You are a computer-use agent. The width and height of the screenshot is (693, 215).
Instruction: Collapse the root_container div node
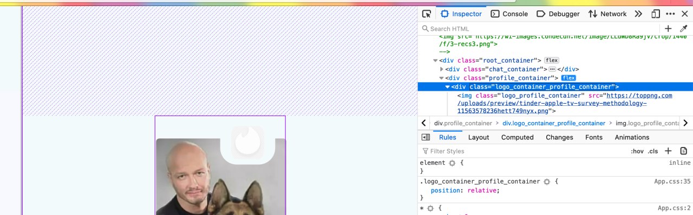(x=435, y=61)
